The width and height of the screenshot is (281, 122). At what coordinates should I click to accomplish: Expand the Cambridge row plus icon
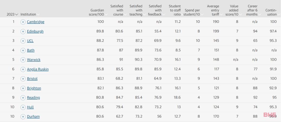pyautogui.click(x=23, y=22)
